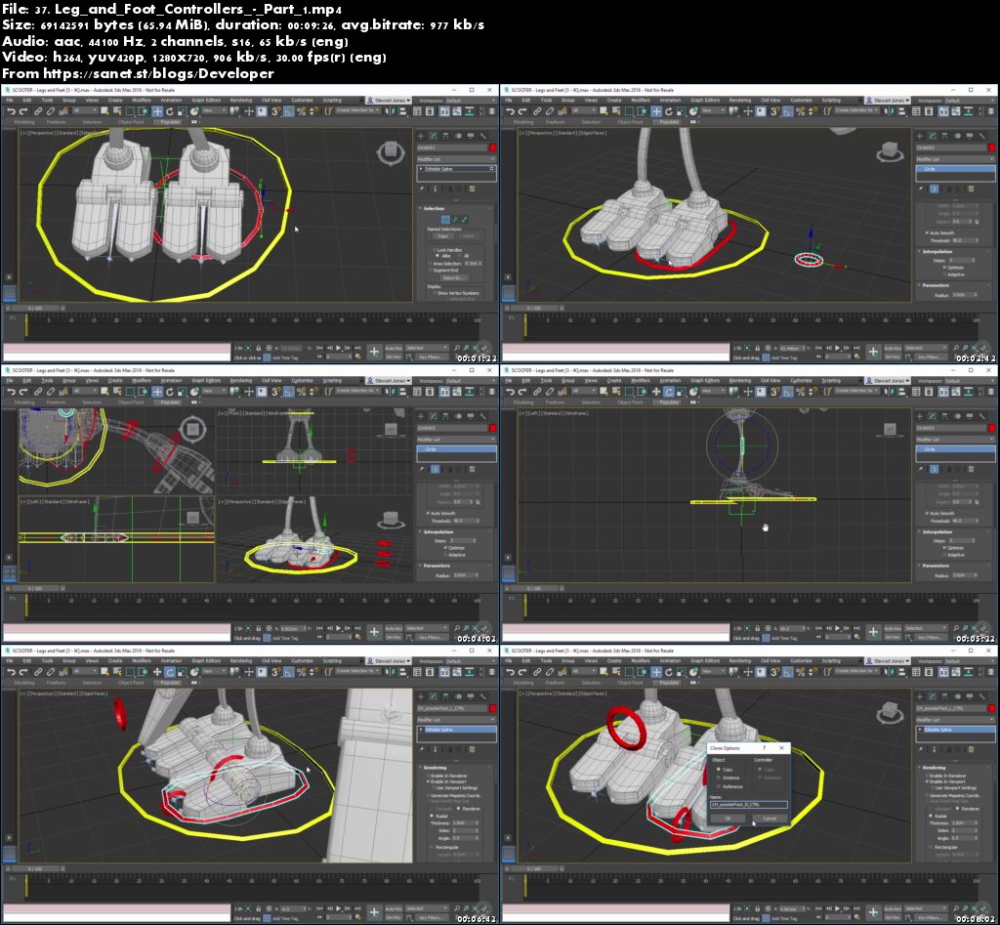Activate Select and Scale tool, 00:02:42 frame
The width and height of the screenshot is (1000, 925).
[681, 111]
